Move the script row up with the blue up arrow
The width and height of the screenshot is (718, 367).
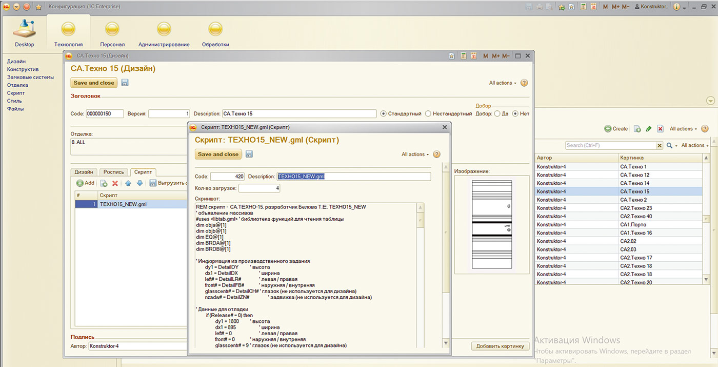point(128,183)
